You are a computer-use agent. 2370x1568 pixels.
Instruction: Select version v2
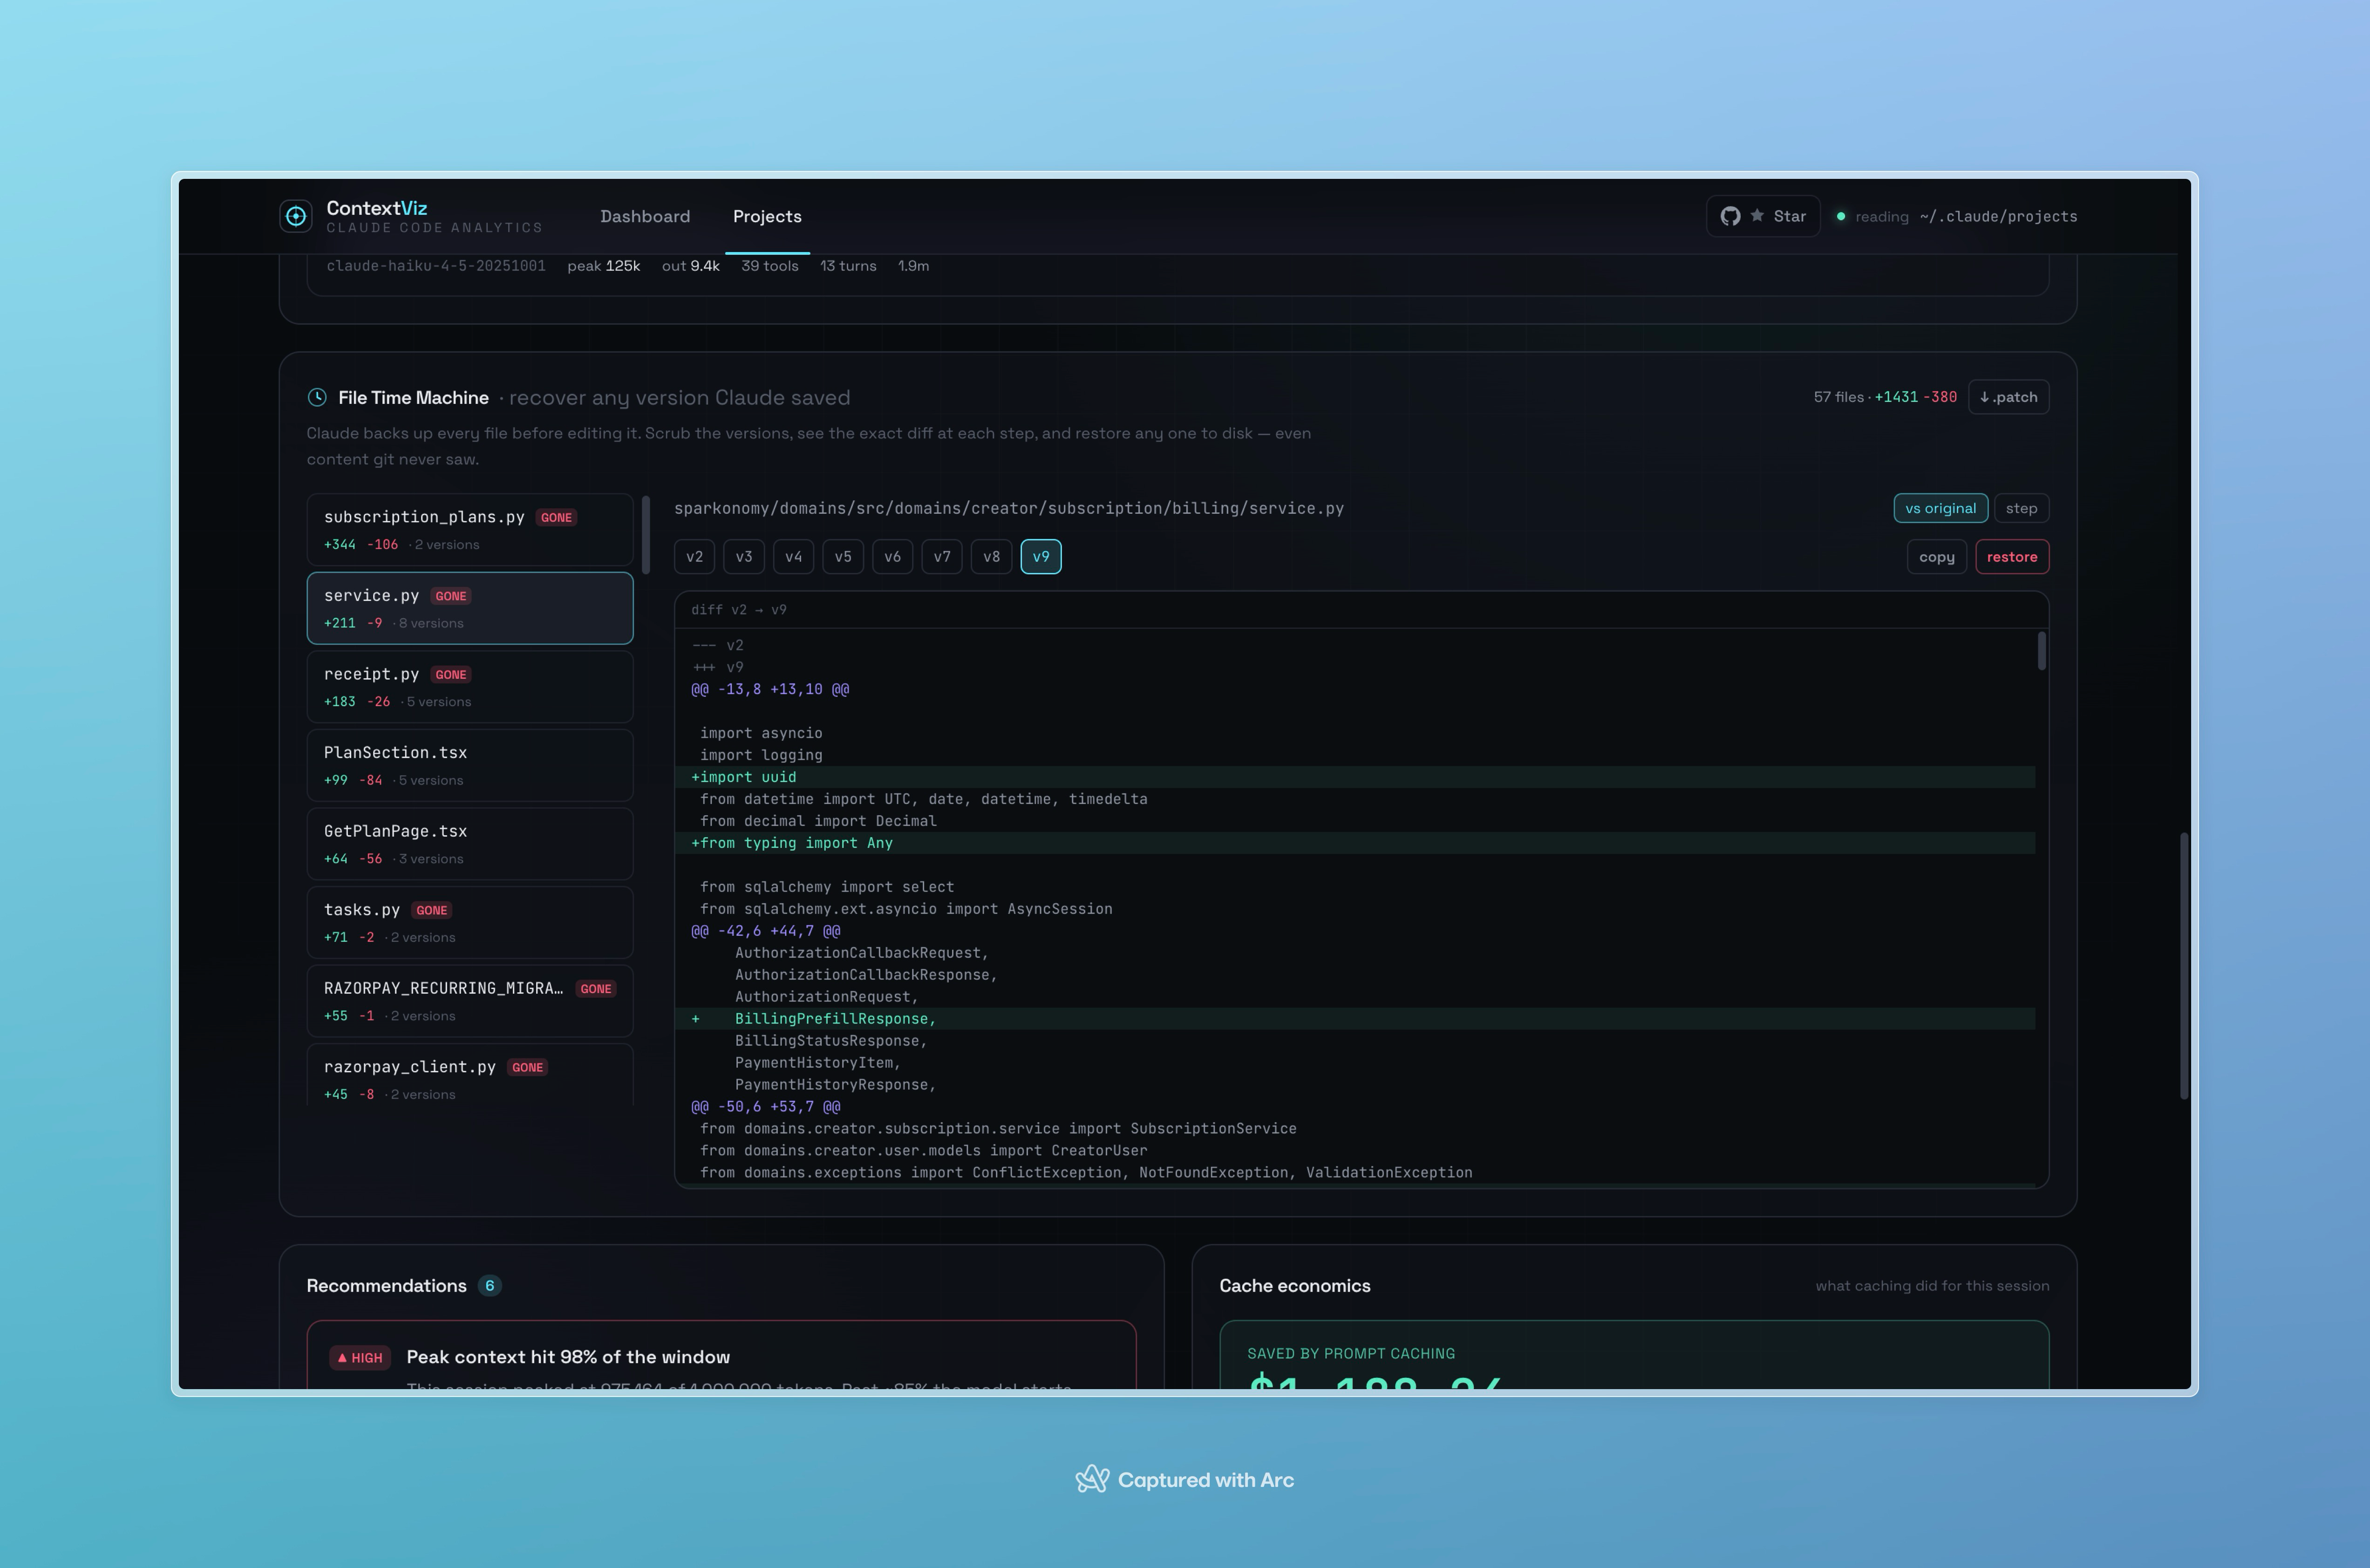(x=694, y=557)
